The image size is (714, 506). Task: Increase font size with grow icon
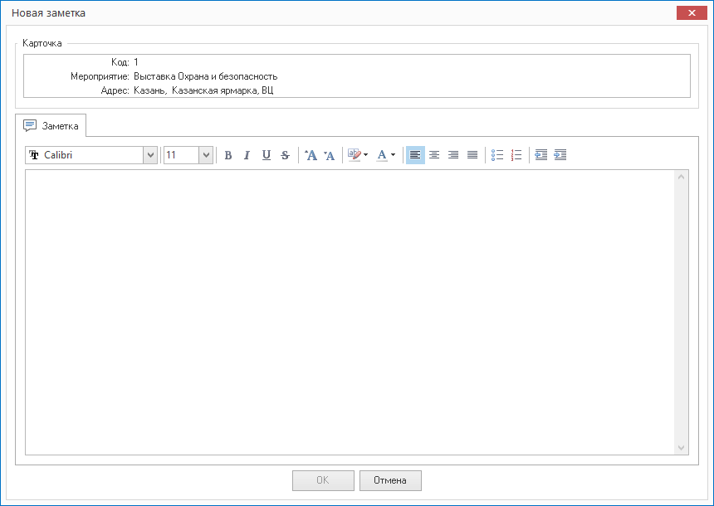pyautogui.click(x=311, y=155)
